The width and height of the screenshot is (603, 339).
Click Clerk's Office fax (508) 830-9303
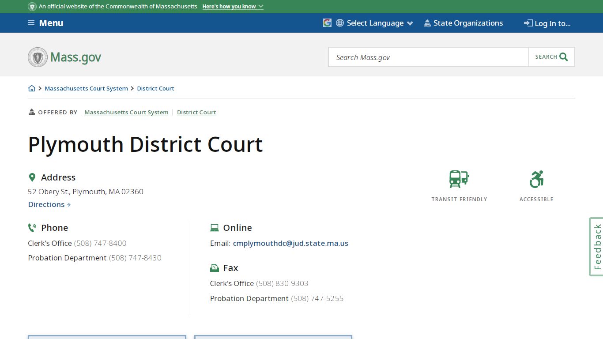282,283
